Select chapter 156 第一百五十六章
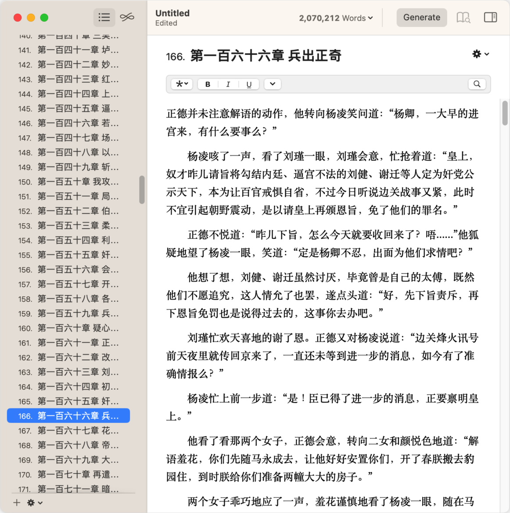Viewport: 510px width, 513px height. pos(68,270)
